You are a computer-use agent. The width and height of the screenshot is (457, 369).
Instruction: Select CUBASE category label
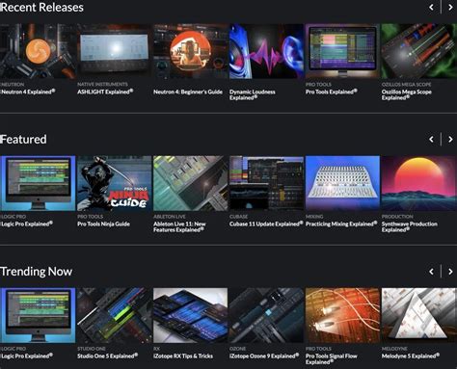click(x=238, y=217)
